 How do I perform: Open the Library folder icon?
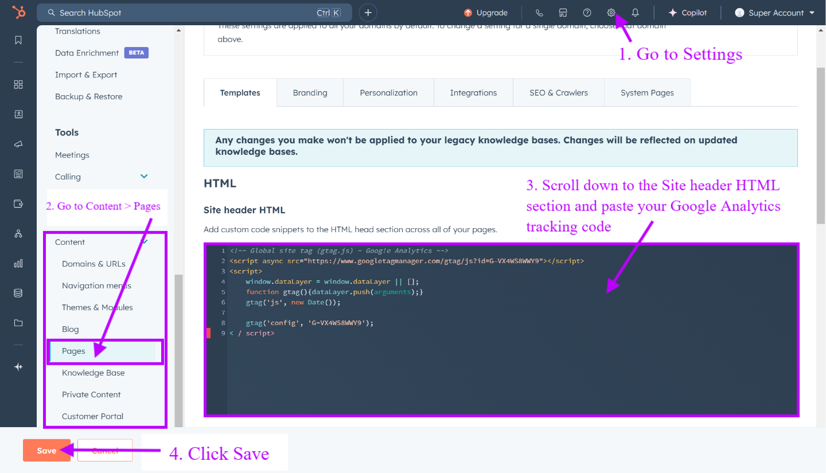click(18, 323)
